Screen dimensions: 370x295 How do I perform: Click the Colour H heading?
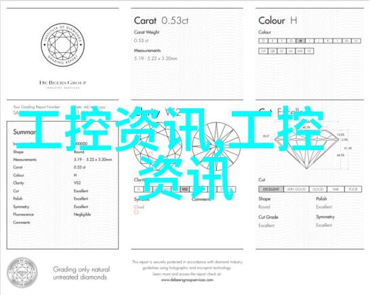pos(278,21)
